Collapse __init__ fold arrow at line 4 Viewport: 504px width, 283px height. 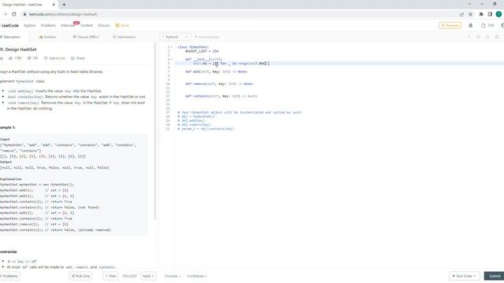[x=172, y=60]
